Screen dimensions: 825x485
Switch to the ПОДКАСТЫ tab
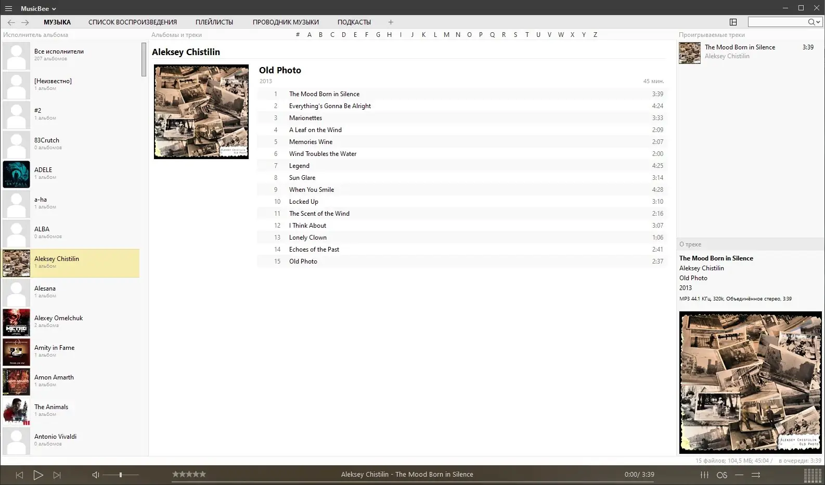(x=354, y=22)
